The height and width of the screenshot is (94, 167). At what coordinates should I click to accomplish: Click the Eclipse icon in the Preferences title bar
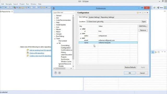pyautogui.click(x=54, y=8)
